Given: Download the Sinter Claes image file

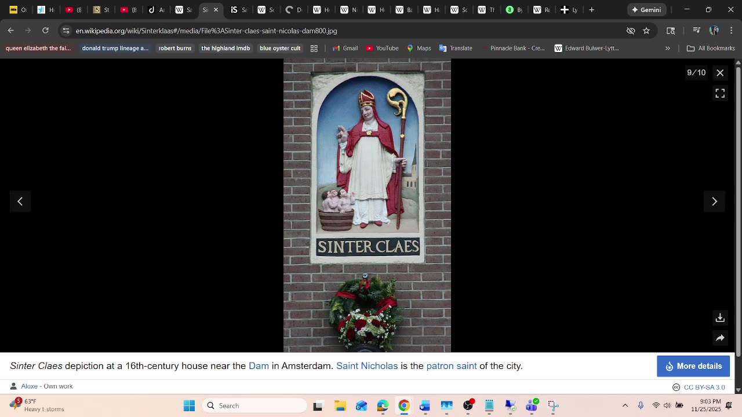Looking at the screenshot, I should pos(720,318).
